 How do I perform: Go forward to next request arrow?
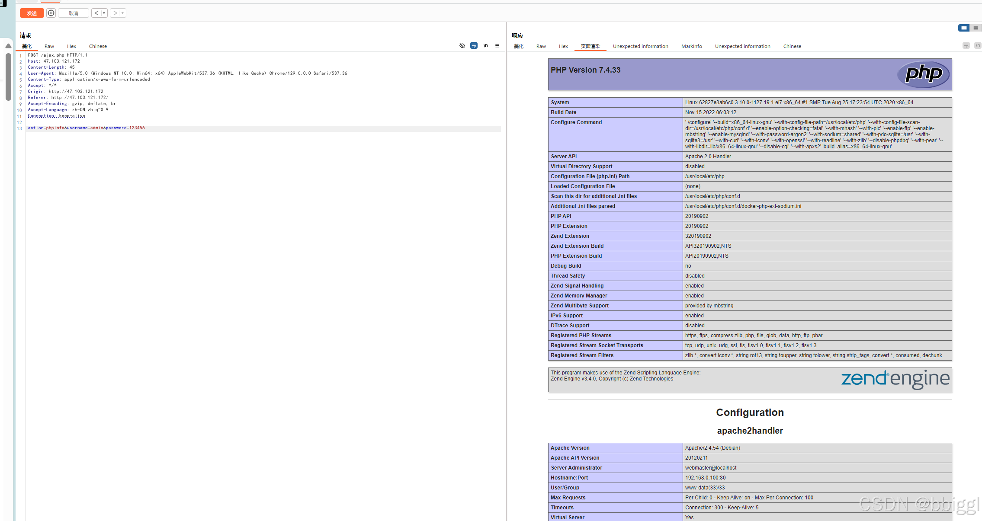click(x=115, y=13)
